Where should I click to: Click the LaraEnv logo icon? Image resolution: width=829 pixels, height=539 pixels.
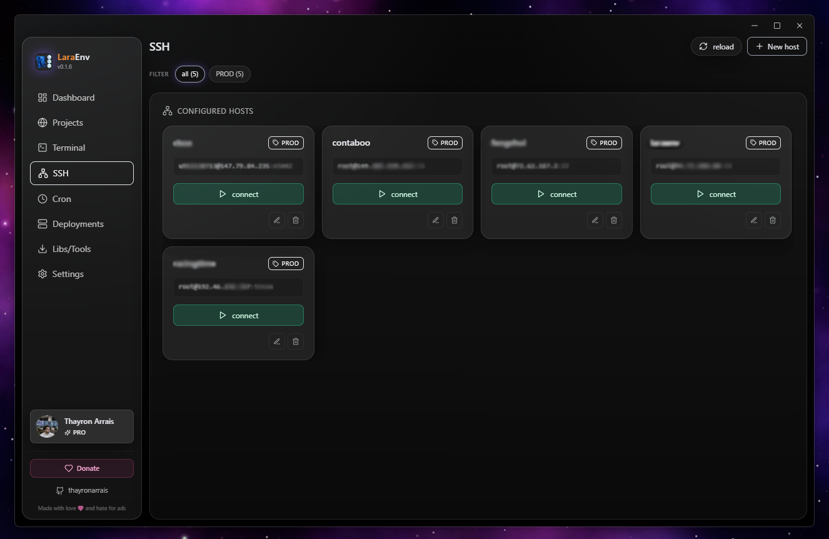(44, 61)
